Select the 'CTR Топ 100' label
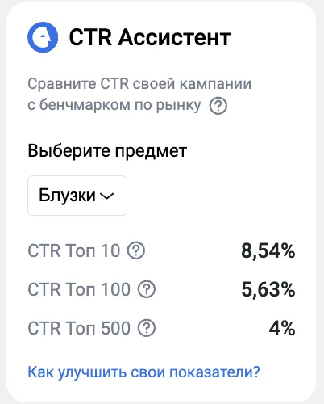 pyautogui.click(x=79, y=289)
